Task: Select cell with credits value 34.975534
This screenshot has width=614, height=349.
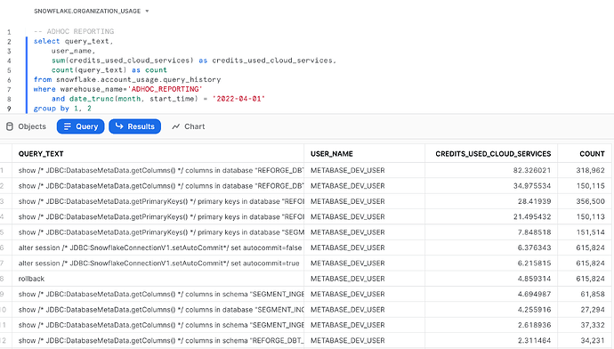Action: click(x=491, y=186)
